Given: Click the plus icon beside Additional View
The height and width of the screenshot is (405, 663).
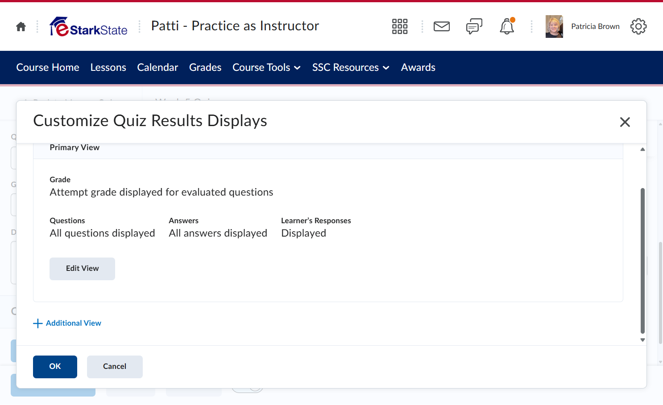Looking at the screenshot, I should coord(38,323).
